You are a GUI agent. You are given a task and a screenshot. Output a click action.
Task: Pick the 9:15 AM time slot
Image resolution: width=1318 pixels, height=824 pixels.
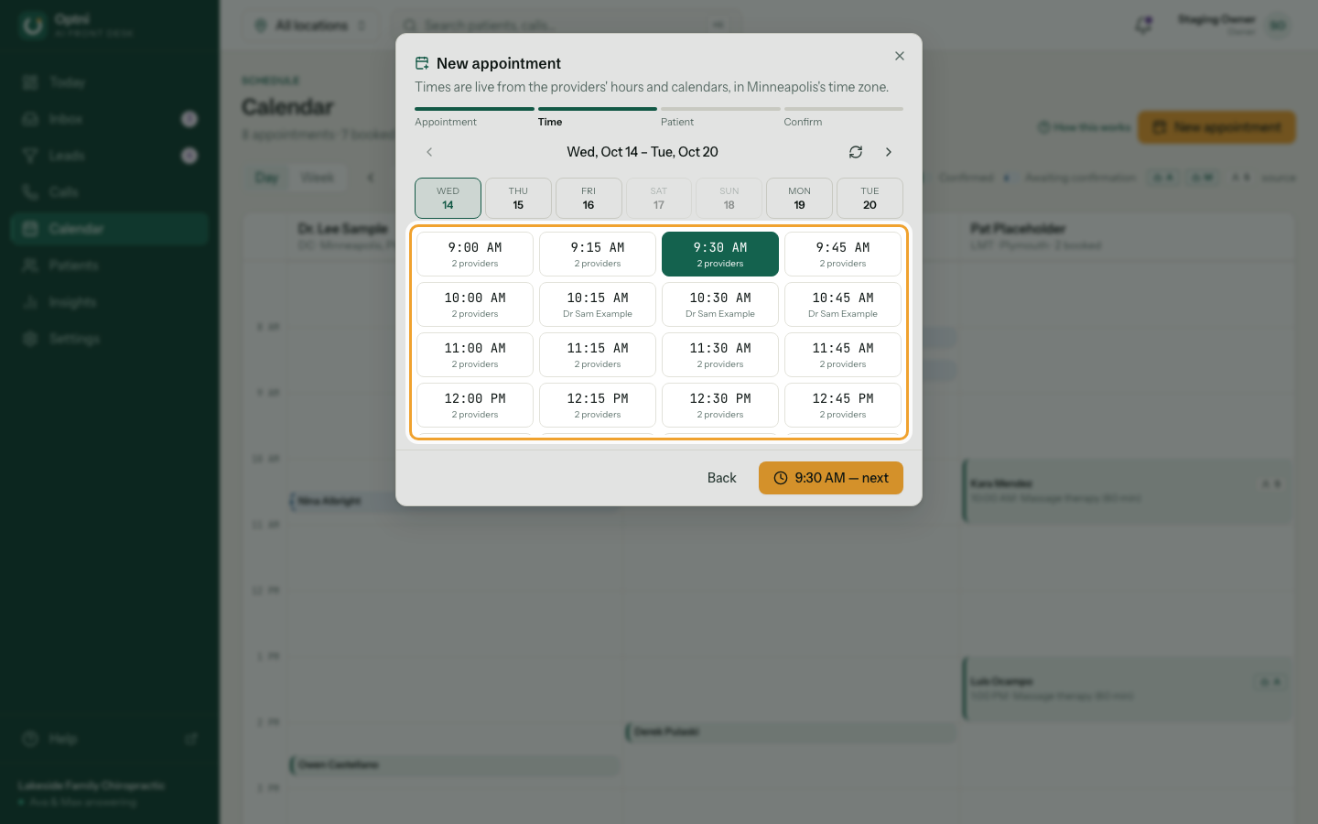click(x=598, y=254)
